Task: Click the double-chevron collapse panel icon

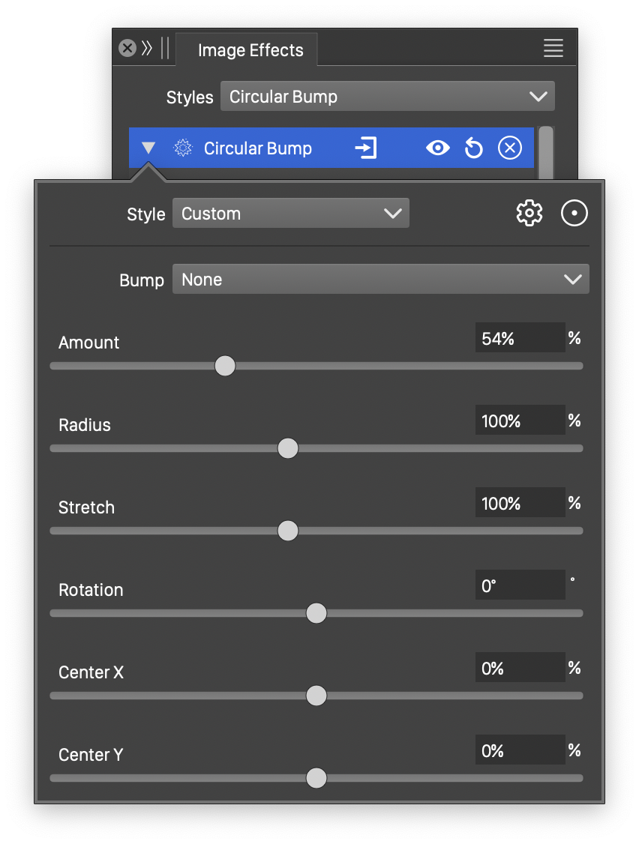Action: point(147,49)
